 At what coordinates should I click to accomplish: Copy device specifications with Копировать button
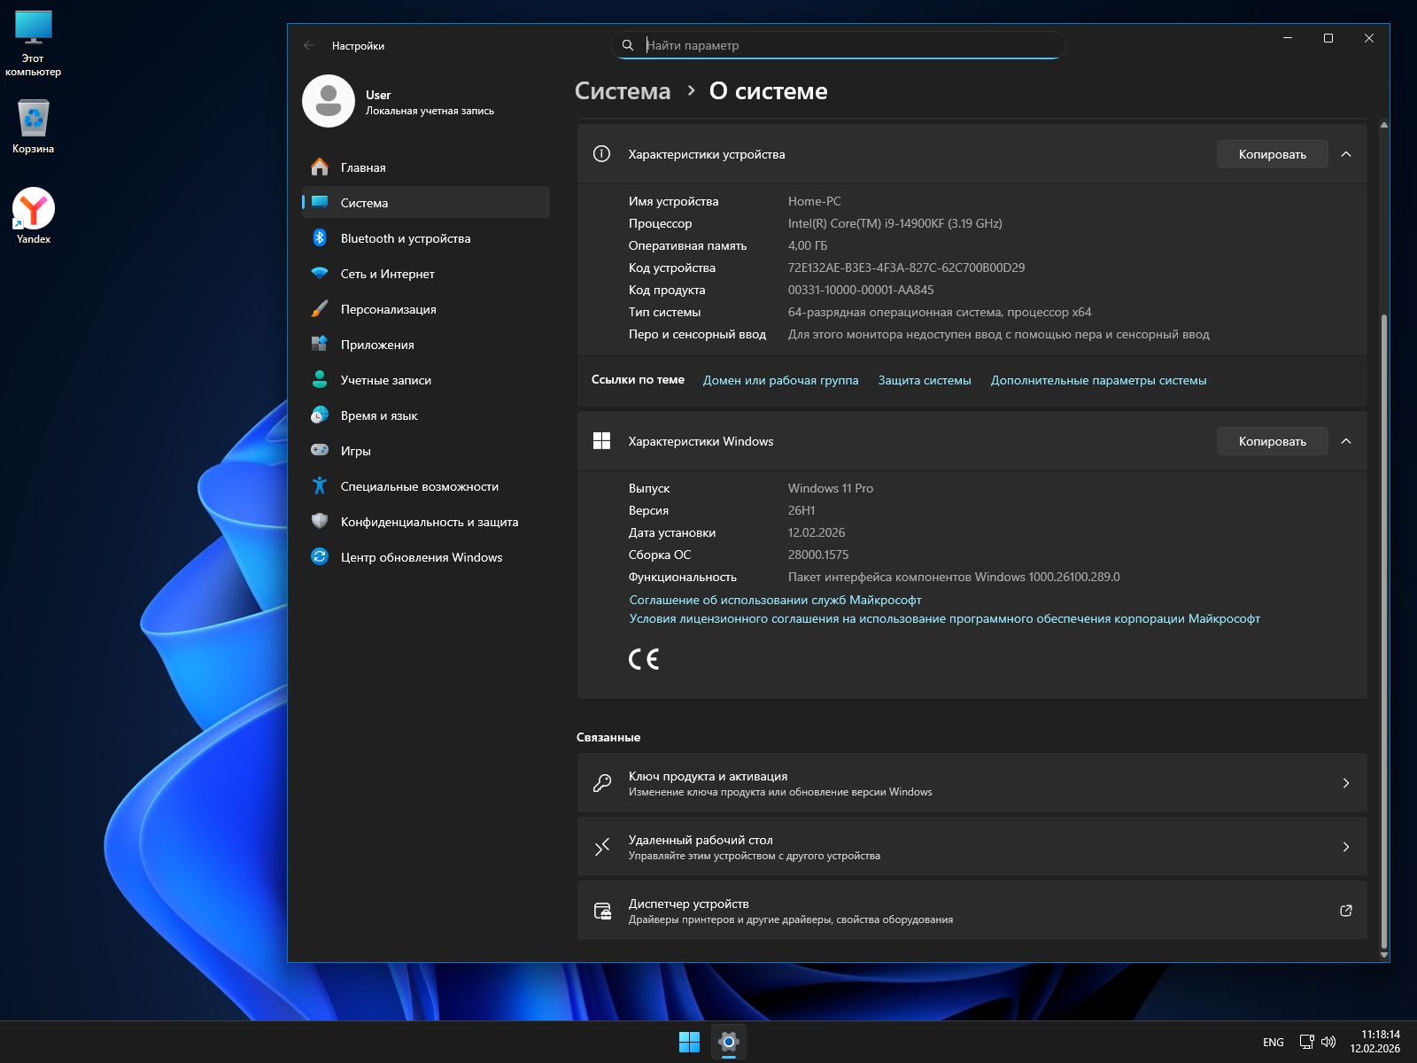(x=1272, y=154)
